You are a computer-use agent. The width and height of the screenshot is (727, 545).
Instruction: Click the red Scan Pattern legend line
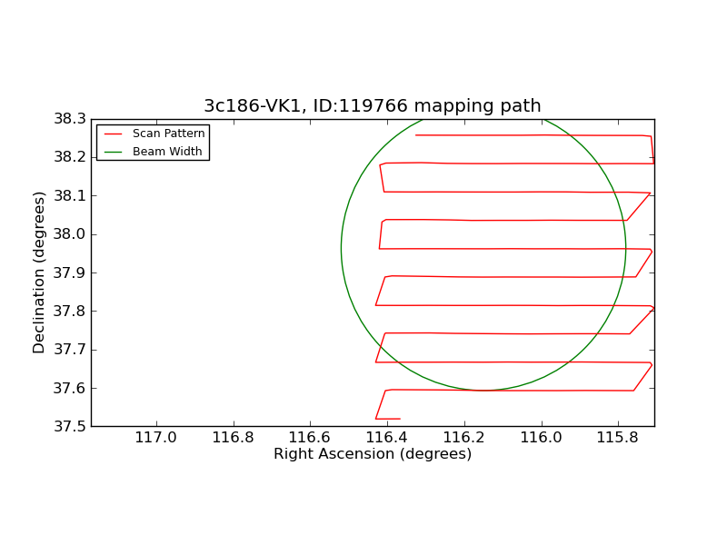[x=113, y=134]
